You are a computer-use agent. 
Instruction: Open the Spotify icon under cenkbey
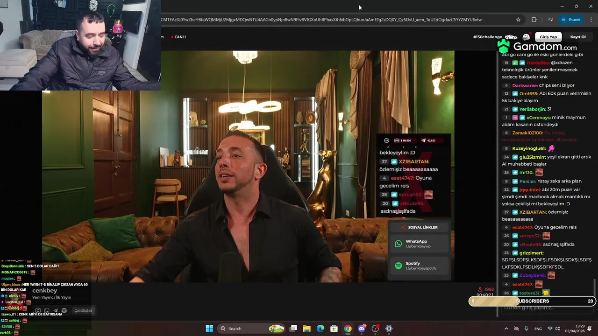click(64, 310)
